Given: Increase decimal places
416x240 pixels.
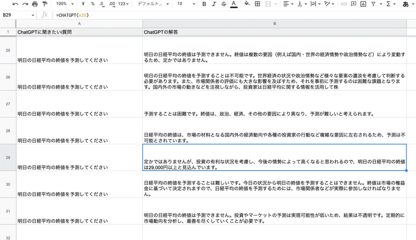Looking at the screenshot, I should 112,4.
